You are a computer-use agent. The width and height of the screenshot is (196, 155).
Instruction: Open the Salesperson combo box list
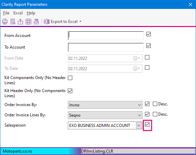139,126
